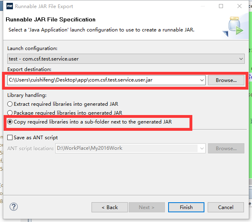Click the Finish button
The width and height of the screenshot is (252, 222).
tap(186, 207)
